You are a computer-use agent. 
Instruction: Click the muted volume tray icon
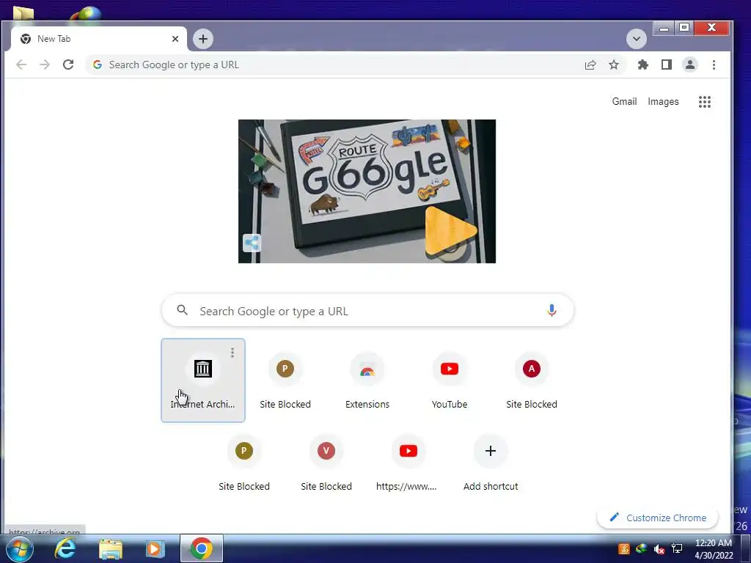click(659, 549)
